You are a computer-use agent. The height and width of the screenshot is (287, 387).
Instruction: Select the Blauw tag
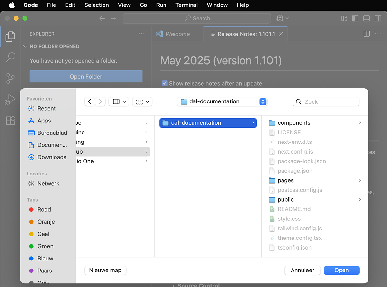[x=41, y=259]
